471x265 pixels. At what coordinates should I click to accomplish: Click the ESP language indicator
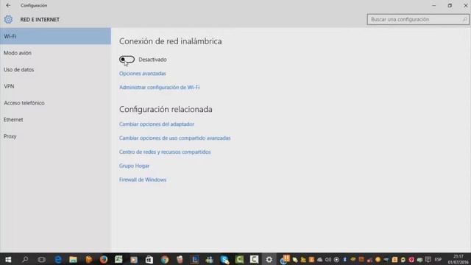439,260
